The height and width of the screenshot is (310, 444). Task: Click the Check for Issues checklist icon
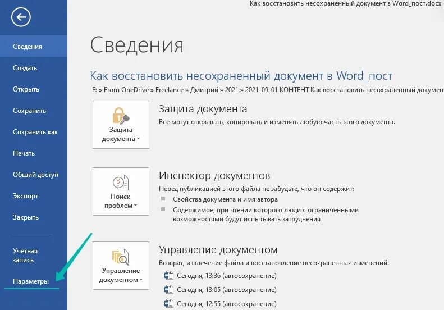(121, 183)
